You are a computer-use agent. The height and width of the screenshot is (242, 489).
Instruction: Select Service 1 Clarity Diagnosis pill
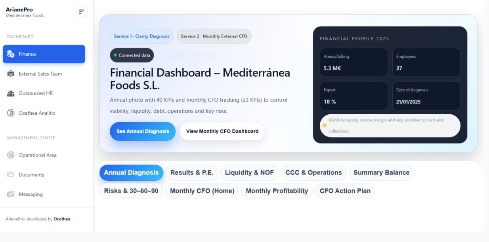pyautogui.click(x=141, y=36)
